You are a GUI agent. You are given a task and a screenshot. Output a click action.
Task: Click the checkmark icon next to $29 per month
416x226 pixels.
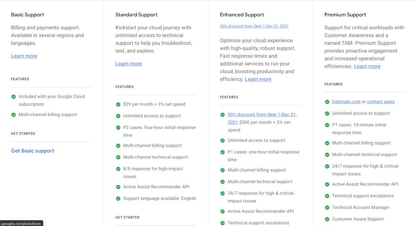point(118,104)
